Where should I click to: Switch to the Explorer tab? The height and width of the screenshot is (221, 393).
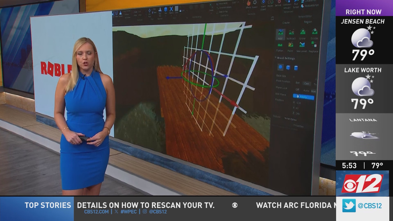277,117
